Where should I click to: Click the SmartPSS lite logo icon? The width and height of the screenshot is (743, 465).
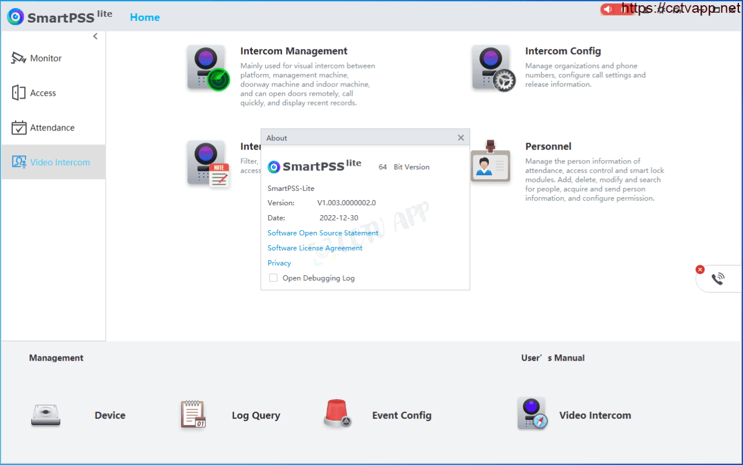tap(16, 17)
